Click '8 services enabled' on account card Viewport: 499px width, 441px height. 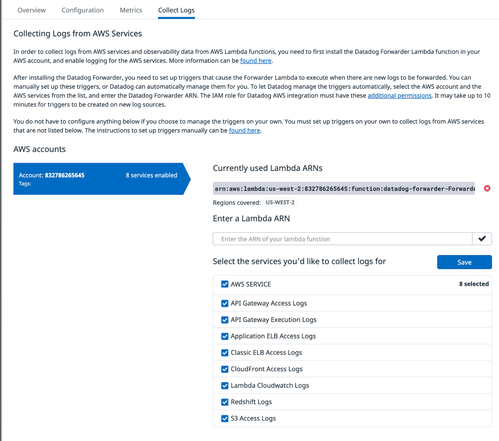click(x=152, y=175)
